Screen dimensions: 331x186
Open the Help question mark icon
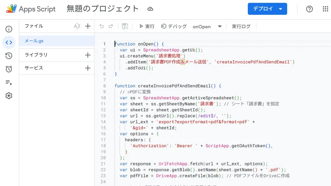click(x=309, y=9)
